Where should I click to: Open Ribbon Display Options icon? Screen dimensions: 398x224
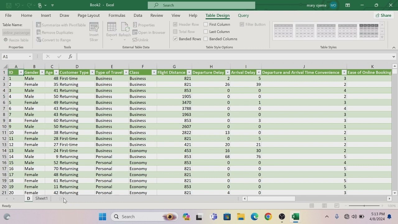[348, 5]
